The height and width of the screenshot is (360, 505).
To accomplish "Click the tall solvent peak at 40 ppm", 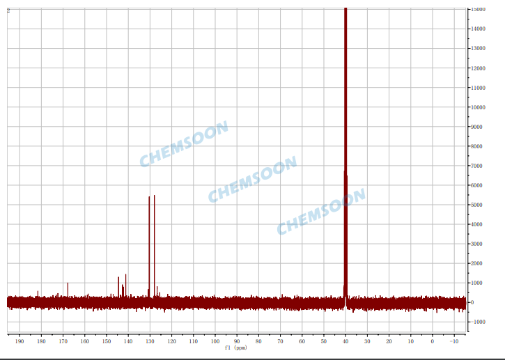I will (345, 139).
